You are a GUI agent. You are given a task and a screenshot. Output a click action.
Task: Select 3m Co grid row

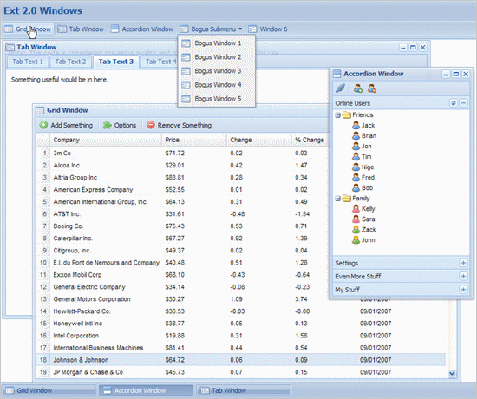click(x=182, y=153)
